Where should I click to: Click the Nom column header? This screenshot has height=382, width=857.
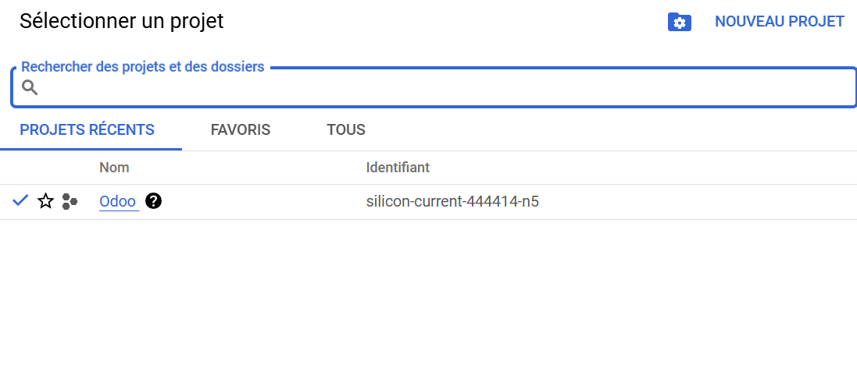114,168
